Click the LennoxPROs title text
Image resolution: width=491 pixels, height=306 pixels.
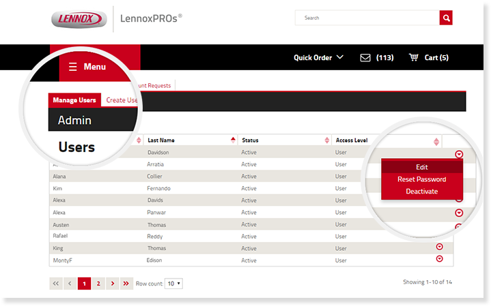(x=151, y=18)
